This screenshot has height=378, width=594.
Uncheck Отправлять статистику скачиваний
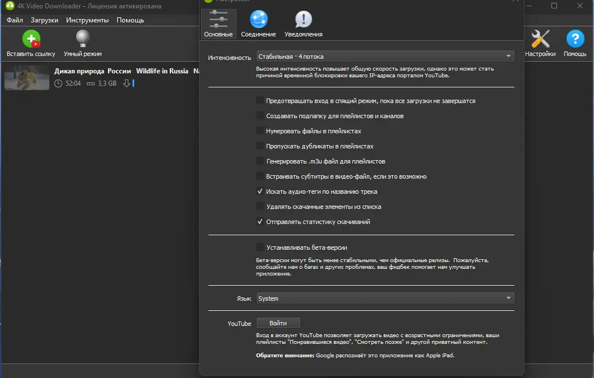coord(260,222)
